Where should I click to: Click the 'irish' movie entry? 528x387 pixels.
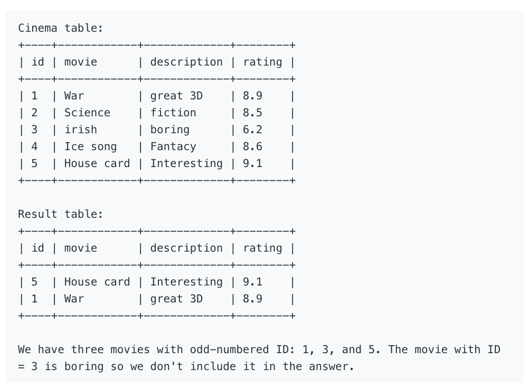pos(81,130)
